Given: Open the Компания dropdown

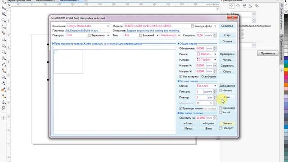Looking at the screenshot, I should pos(108,26).
